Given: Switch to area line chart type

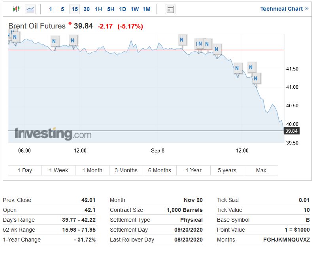Looking at the screenshot, I should click(30, 9).
